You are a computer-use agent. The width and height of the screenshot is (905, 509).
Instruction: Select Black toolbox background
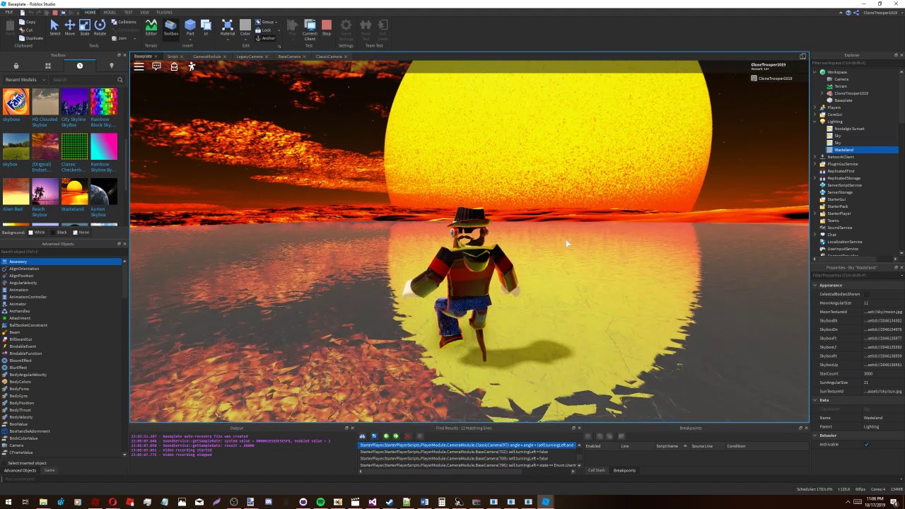[x=59, y=232]
